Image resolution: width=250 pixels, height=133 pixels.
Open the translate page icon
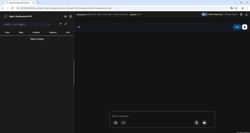point(232,8)
